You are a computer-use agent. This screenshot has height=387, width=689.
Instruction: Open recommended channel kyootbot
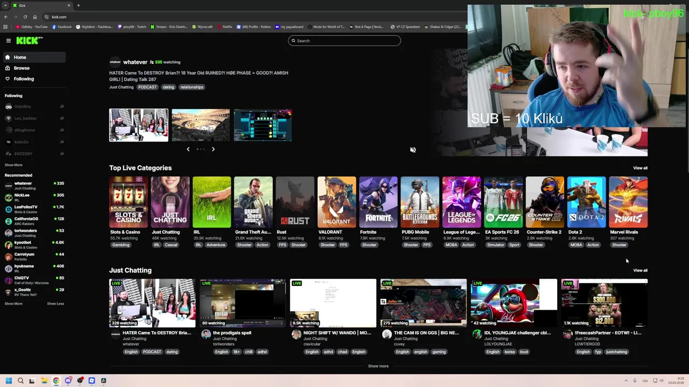click(x=33, y=245)
